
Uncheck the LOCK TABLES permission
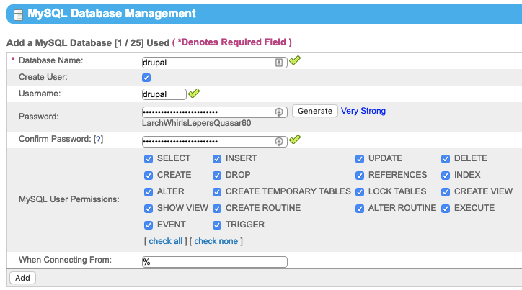pyautogui.click(x=360, y=191)
